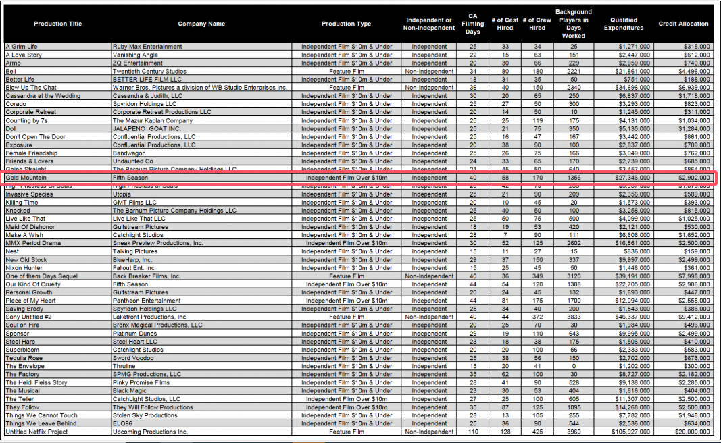Click 'Cassandra at the Wedding' title cell
The width and height of the screenshot is (721, 443).
click(58, 96)
